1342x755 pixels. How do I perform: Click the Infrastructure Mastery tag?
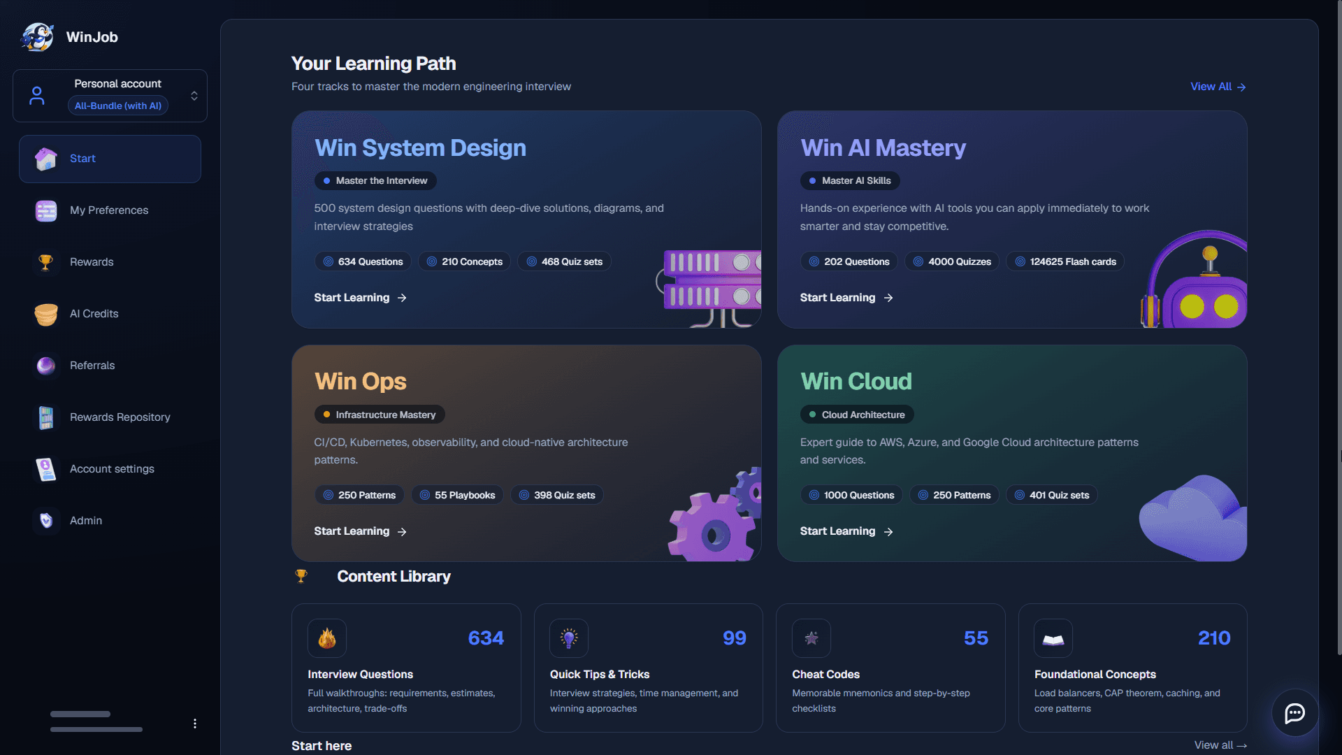click(380, 415)
